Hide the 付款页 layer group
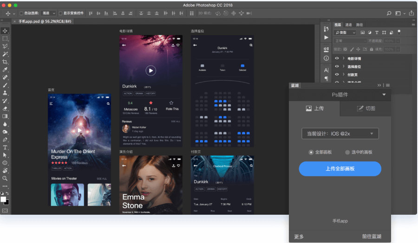This screenshot has height=243, width=418. [x=337, y=75]
